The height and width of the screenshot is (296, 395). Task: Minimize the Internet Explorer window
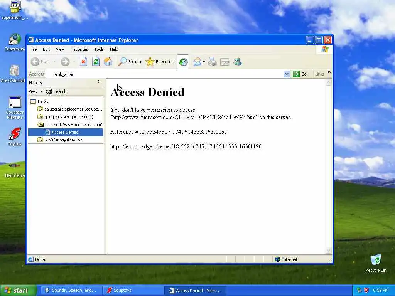310,40
